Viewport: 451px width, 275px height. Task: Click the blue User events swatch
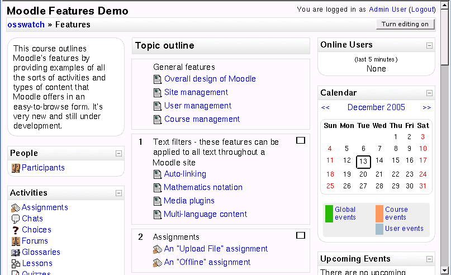pos(379,229)
